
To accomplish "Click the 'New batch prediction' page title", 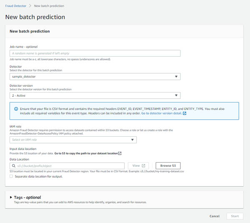I will [x=35, y=17].
